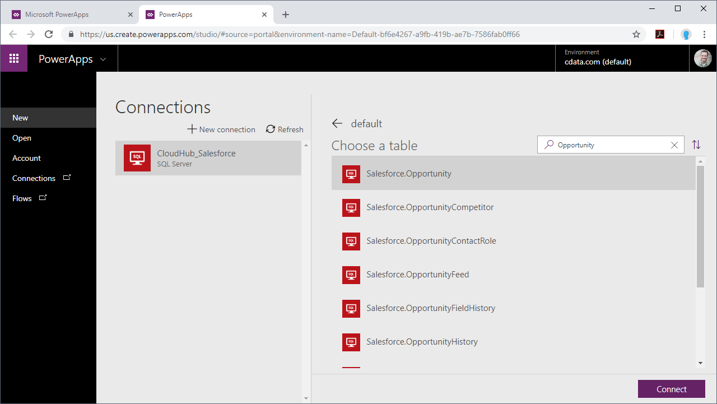Go forward in the browser
Viewport: 717px width, 404px height.
pyautogui.click(x=31, y=34)
